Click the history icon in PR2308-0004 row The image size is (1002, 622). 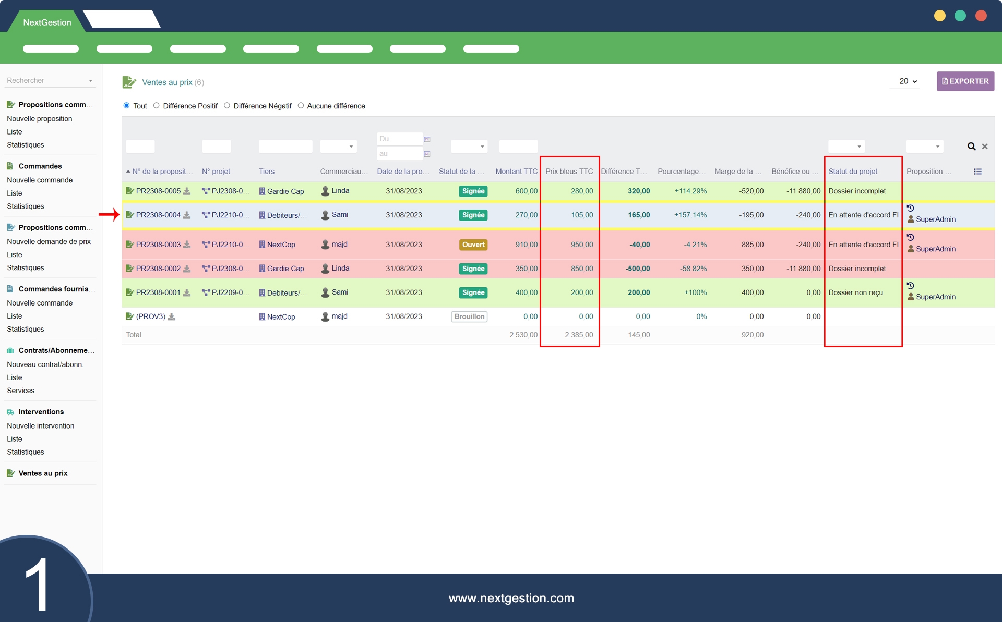(x=911, y=208)
